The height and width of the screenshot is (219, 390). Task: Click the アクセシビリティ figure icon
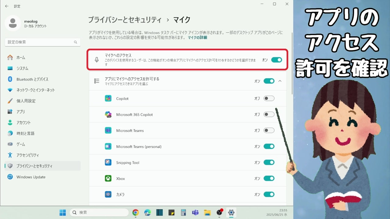(10, 155)
